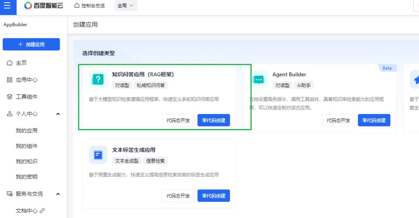Click the 文本标签生成应用 description text
Image resolution: width=419 pixels, height=218 pixels.
pyautogui.click(x=154, y=175)
